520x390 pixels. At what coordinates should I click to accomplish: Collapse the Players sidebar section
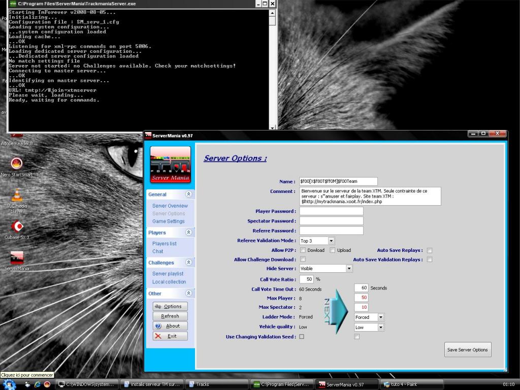[189, 232]
